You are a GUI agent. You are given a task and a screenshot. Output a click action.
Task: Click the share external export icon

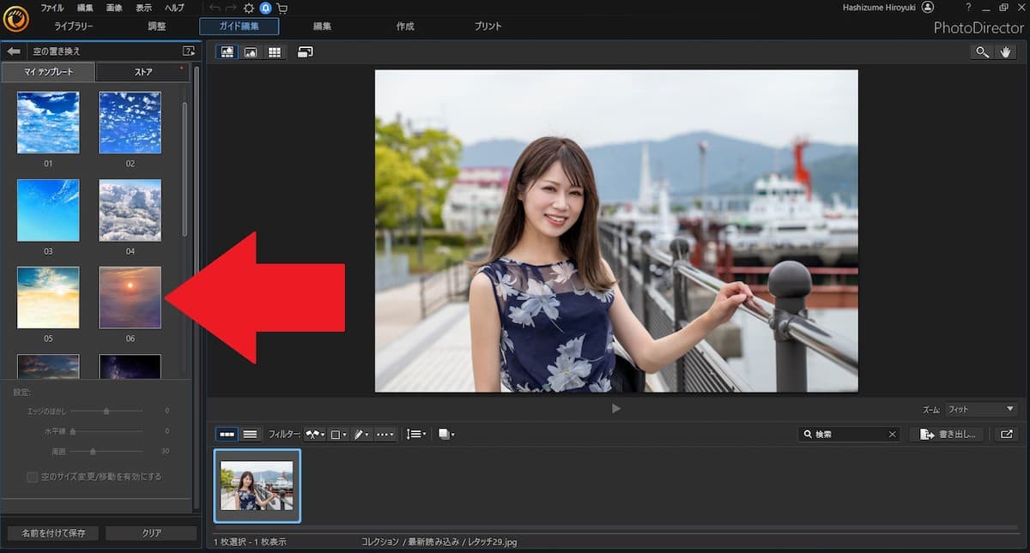click(x=1006, y=435)
